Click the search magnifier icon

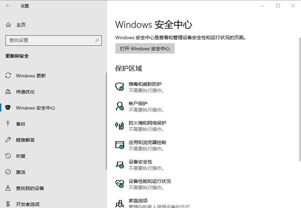97,40
